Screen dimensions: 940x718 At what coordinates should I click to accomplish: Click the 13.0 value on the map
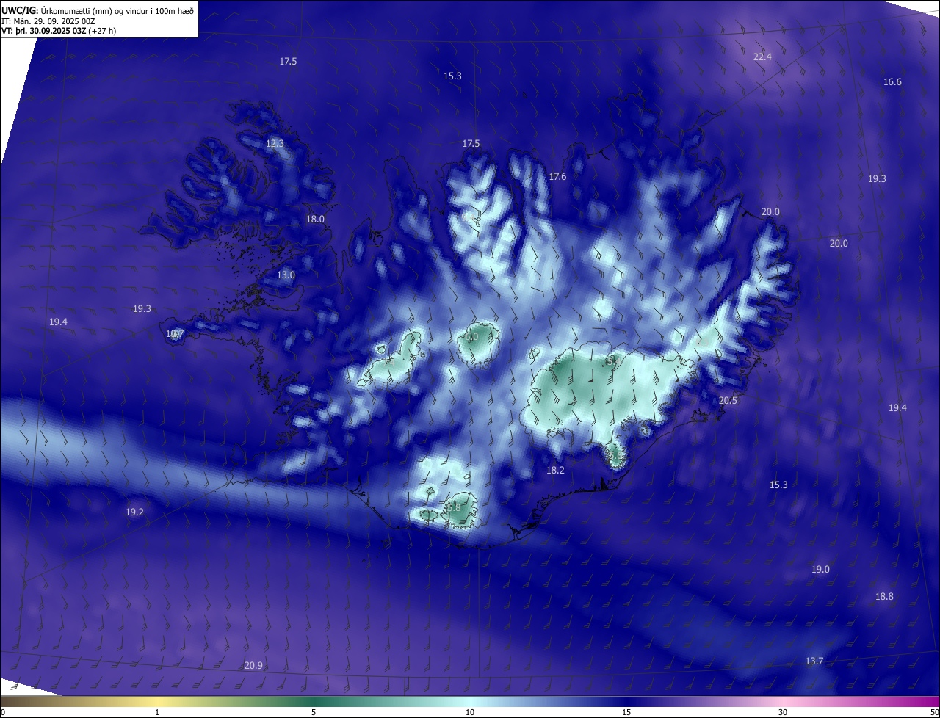pyautogui.click(x=286, y=275)
